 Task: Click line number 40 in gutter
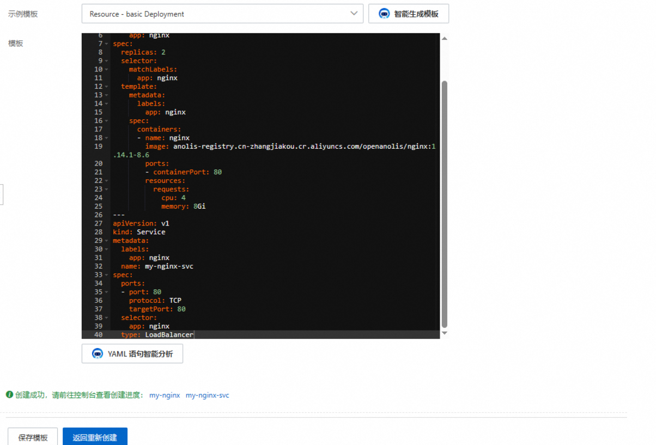(98, 335)
